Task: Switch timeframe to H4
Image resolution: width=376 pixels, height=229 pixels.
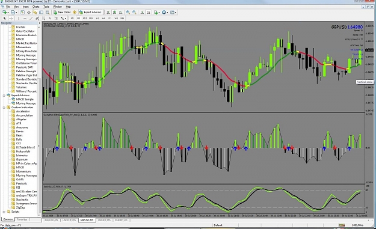Action: (x=103, y=18)
